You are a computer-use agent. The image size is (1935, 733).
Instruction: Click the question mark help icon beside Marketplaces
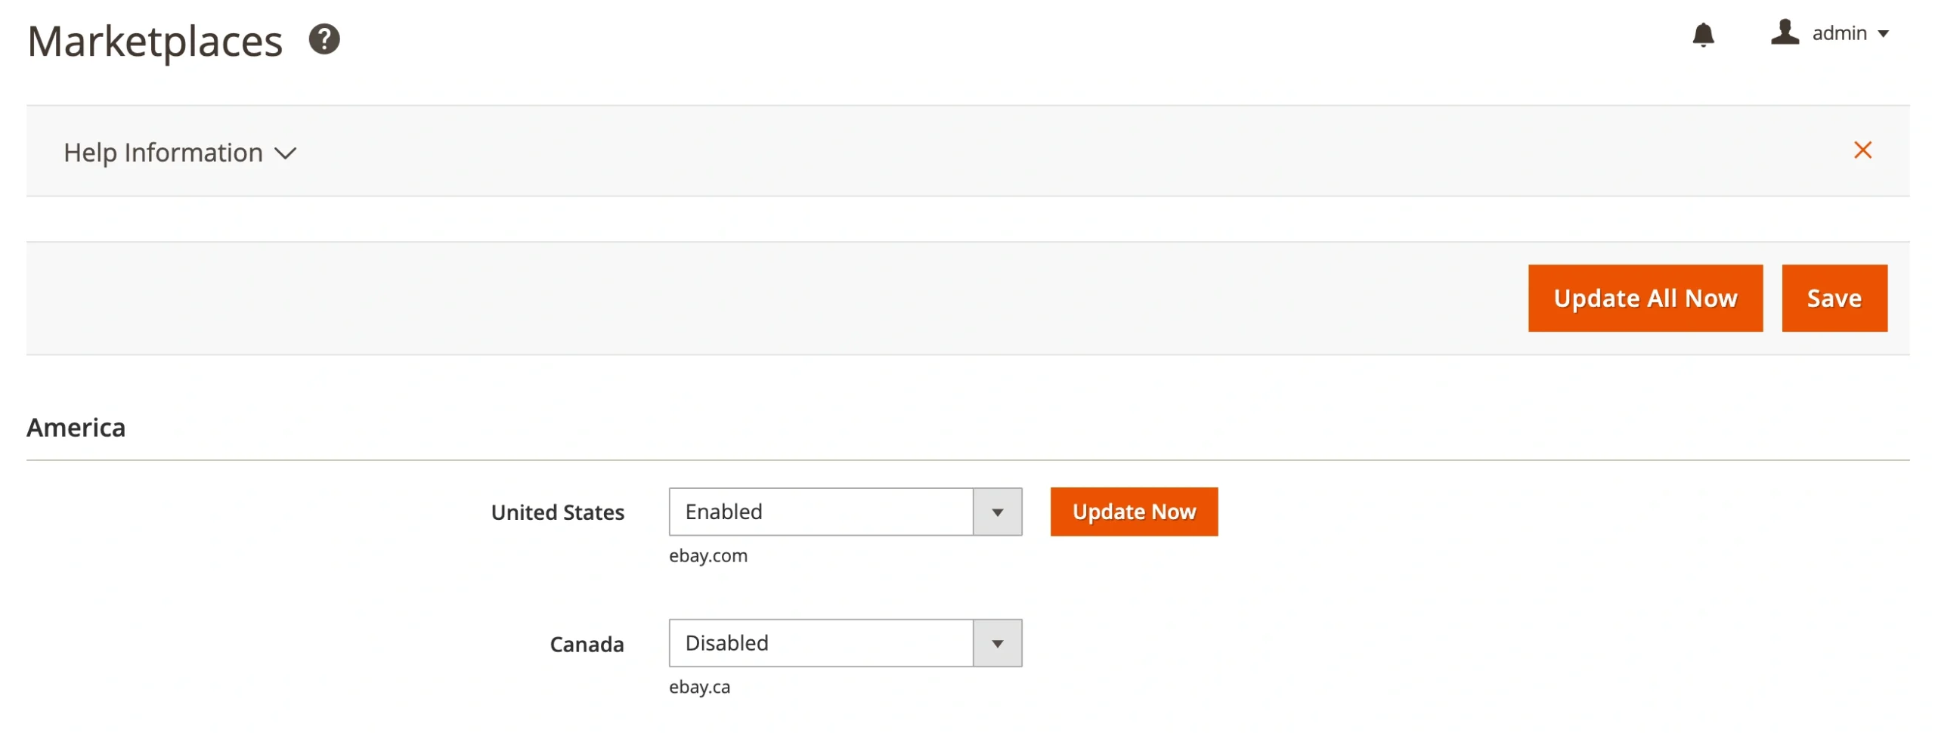point(324,39)
